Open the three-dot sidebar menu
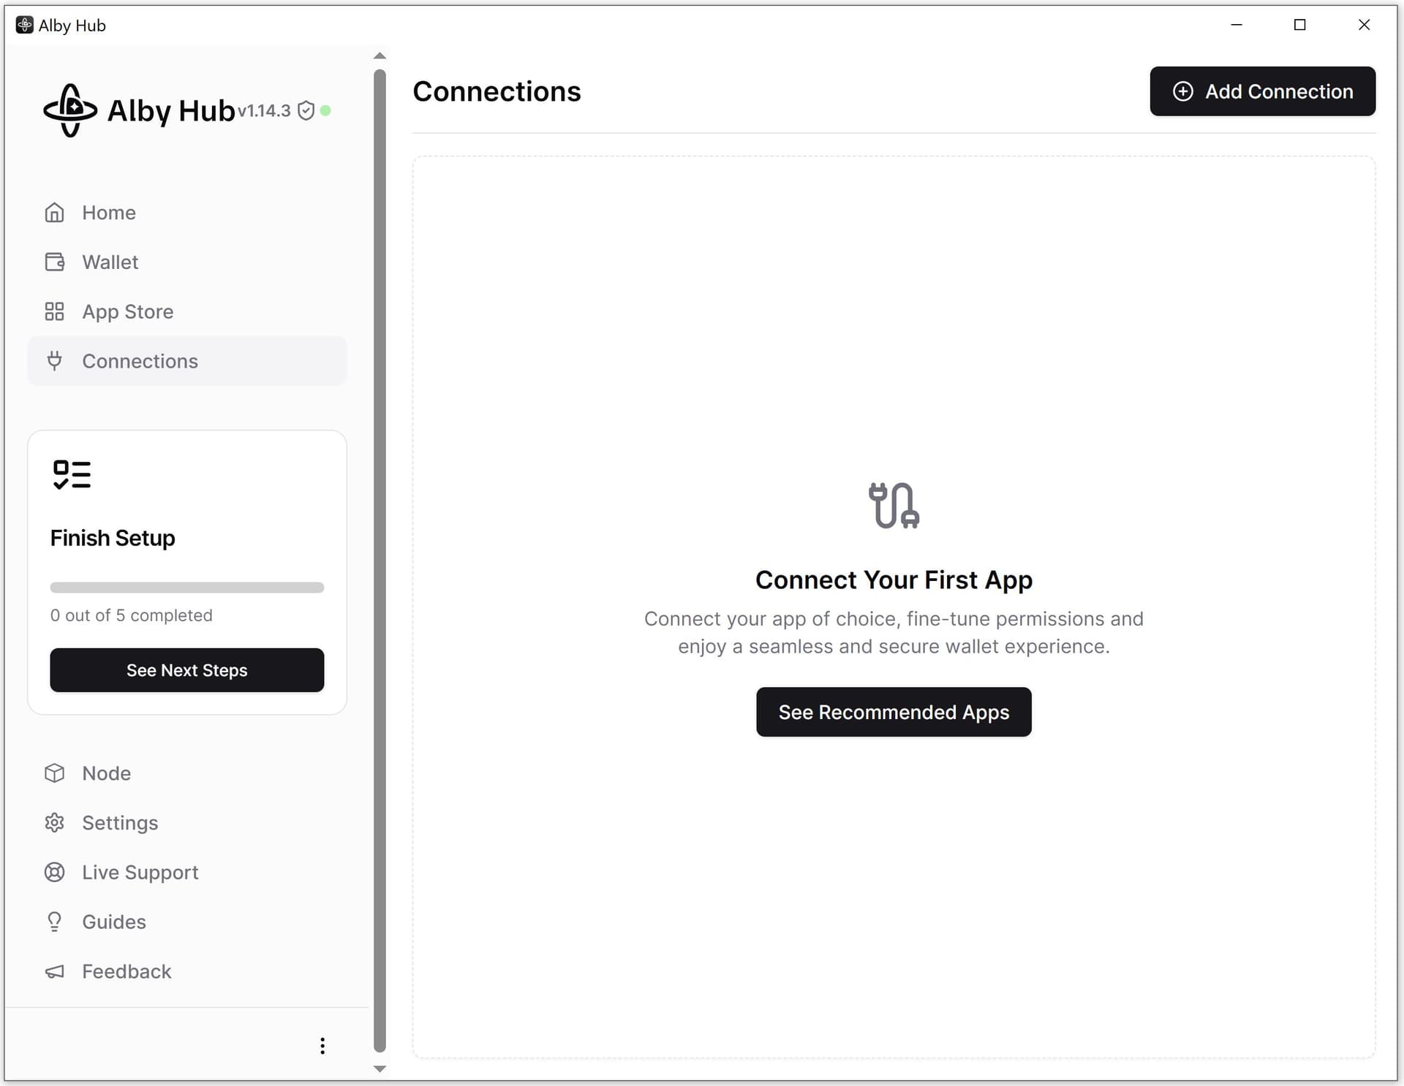Image resolution: width=1404 pixels, height=1086 pixels. (x=322, y=1046)
